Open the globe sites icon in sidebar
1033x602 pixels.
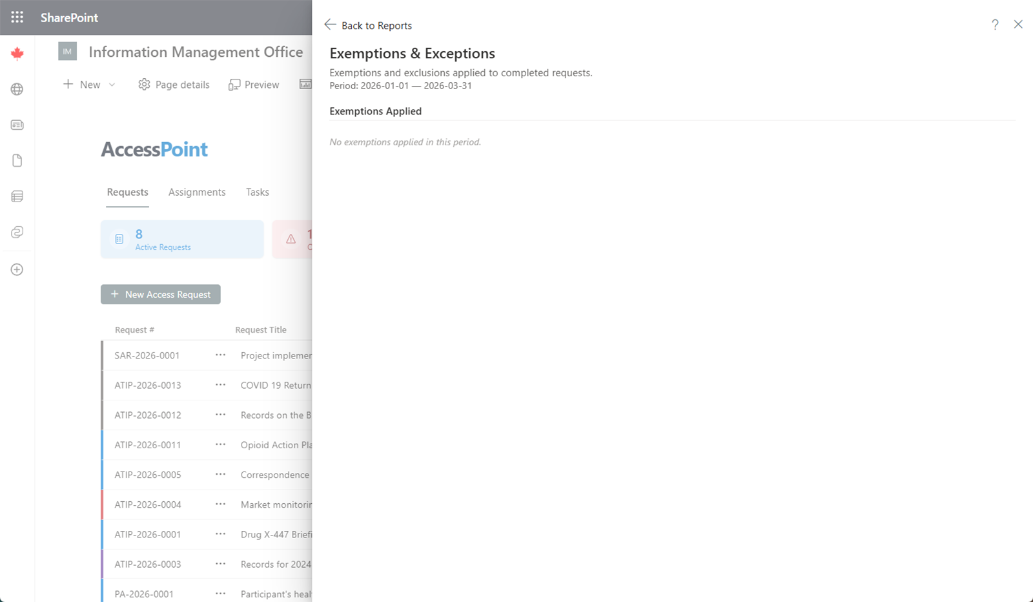tap(17, 89)
